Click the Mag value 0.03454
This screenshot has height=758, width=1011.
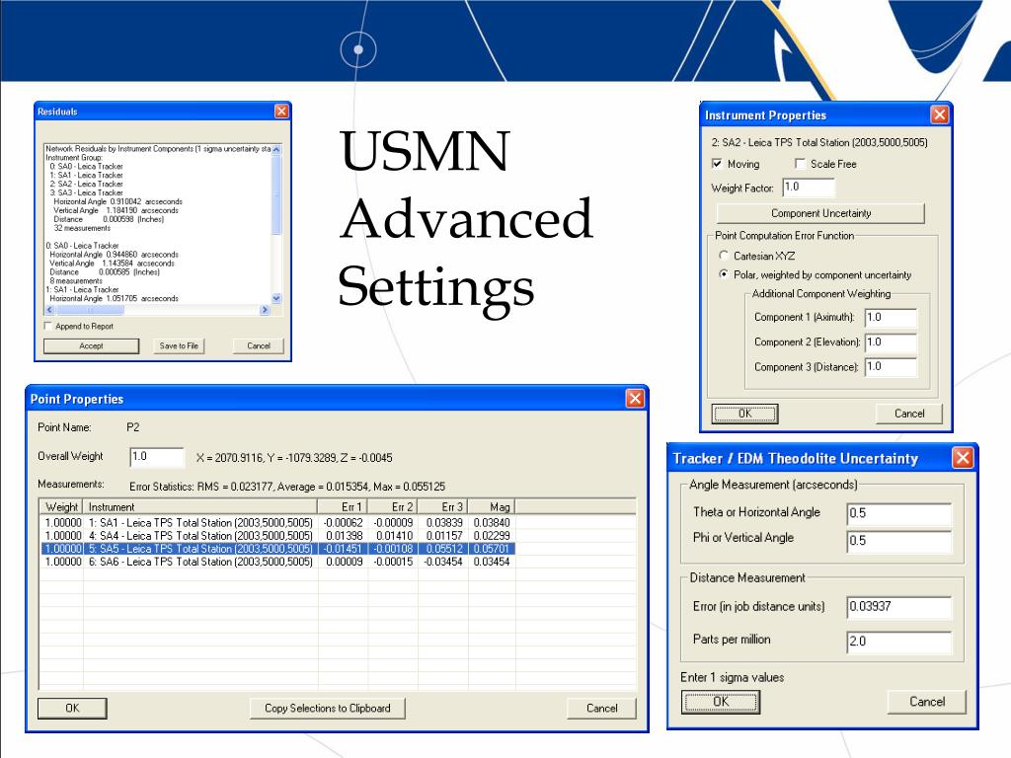[x=492, y=562]
